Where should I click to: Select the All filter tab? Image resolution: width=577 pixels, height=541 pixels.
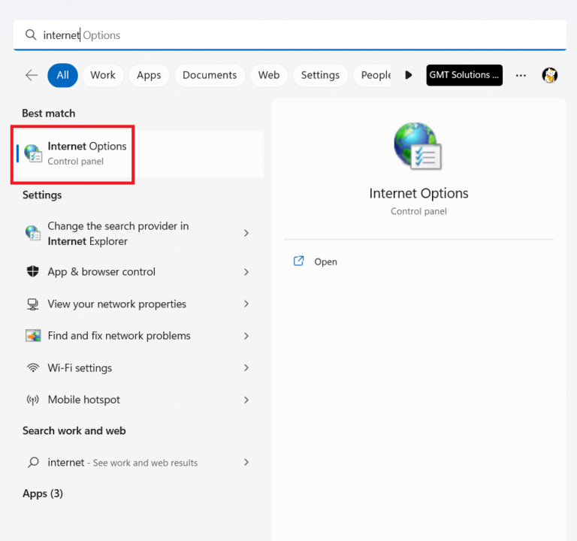click(62, 75)
